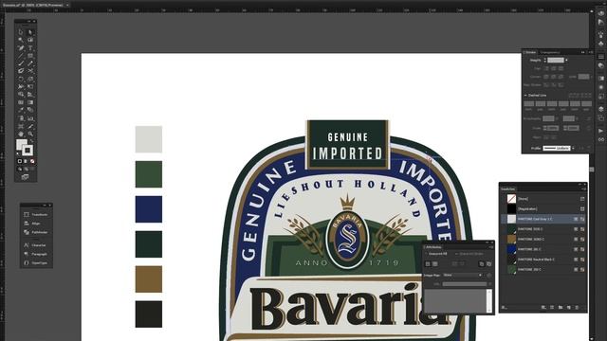Open the OpenType panel
The height and width of the screenshot is (341, 607).
pos(36,262)
